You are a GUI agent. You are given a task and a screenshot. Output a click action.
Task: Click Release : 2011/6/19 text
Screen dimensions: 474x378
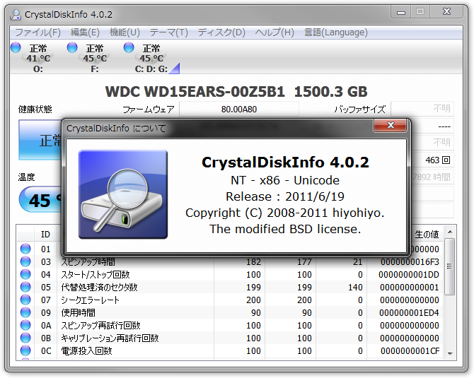[x=285, y=196]
